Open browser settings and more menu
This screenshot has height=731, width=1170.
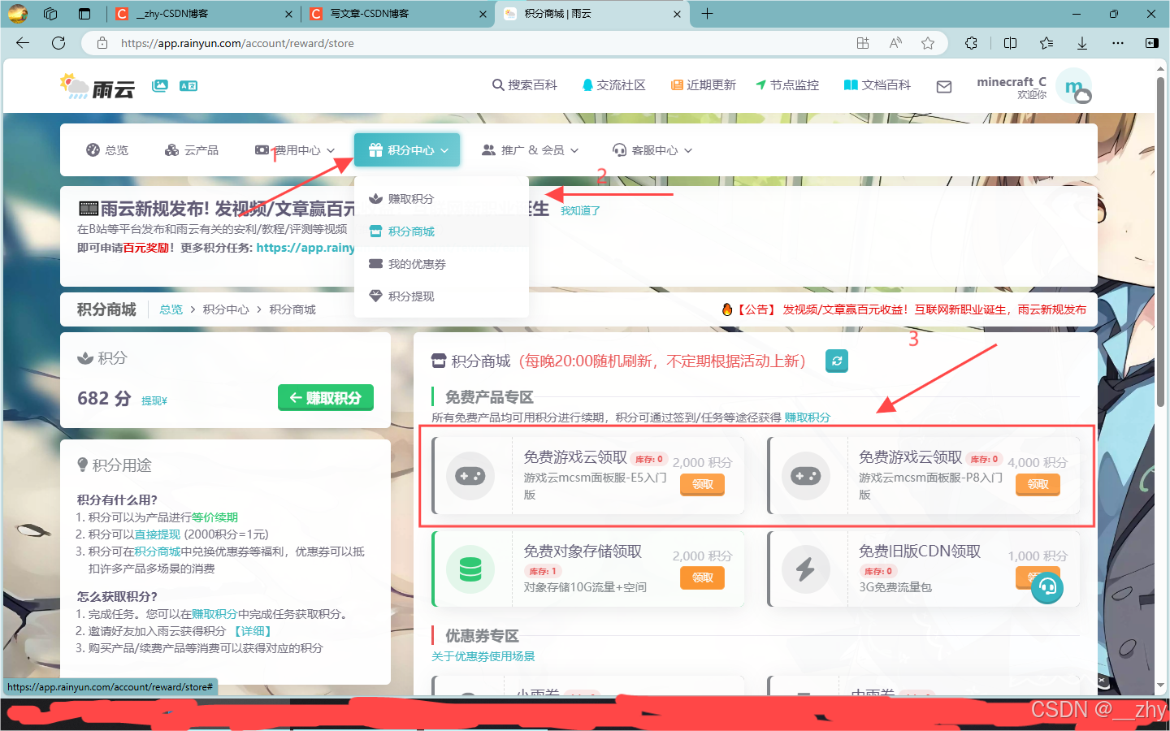pyautogui.click(x=1118, y=43)
